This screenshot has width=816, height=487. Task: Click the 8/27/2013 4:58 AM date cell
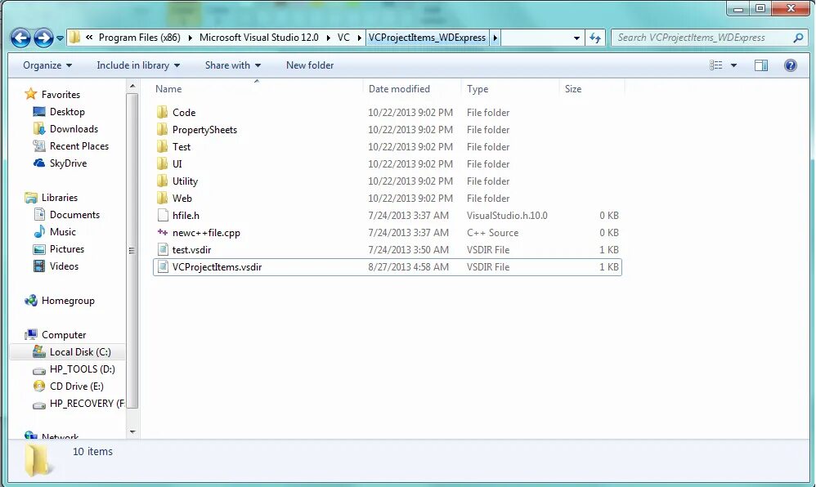pyautogui.click(x=409, y=267)
